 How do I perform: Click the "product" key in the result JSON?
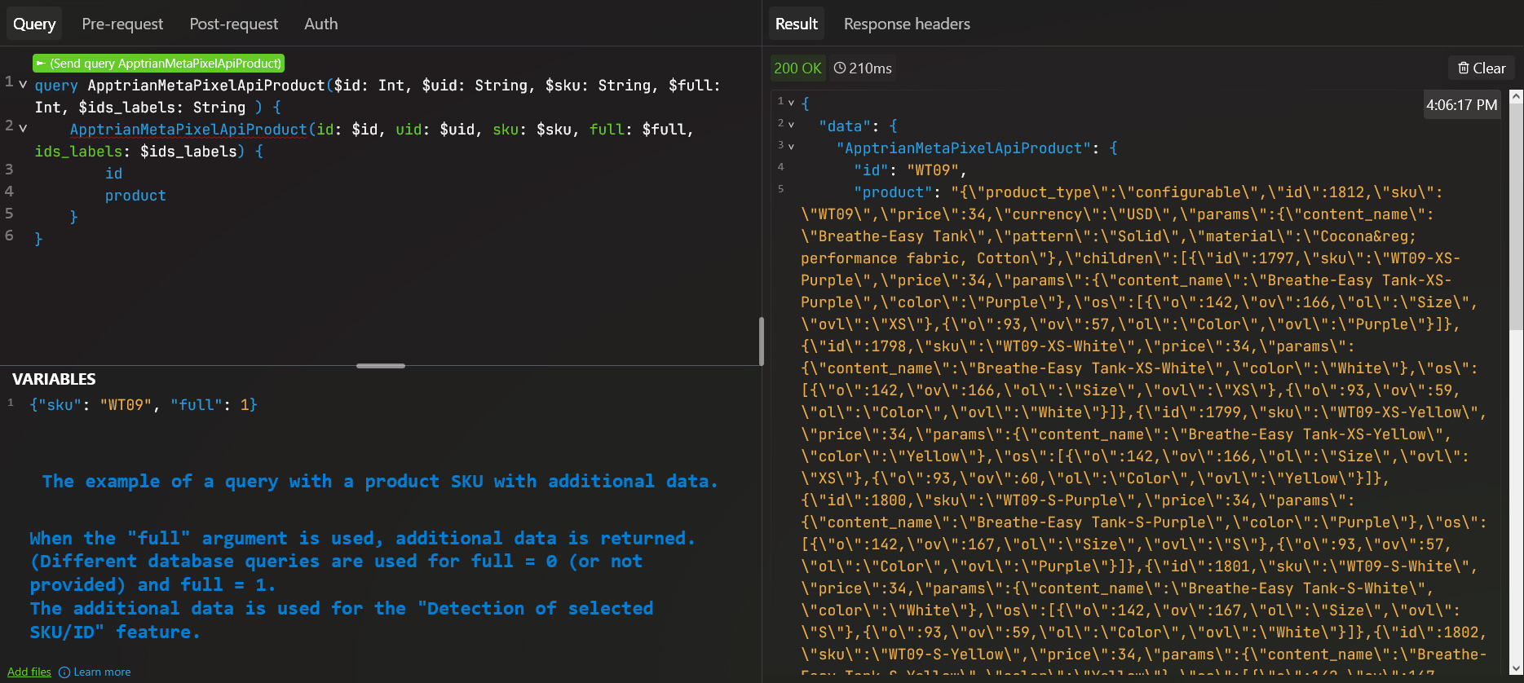(x=893, y=192)
